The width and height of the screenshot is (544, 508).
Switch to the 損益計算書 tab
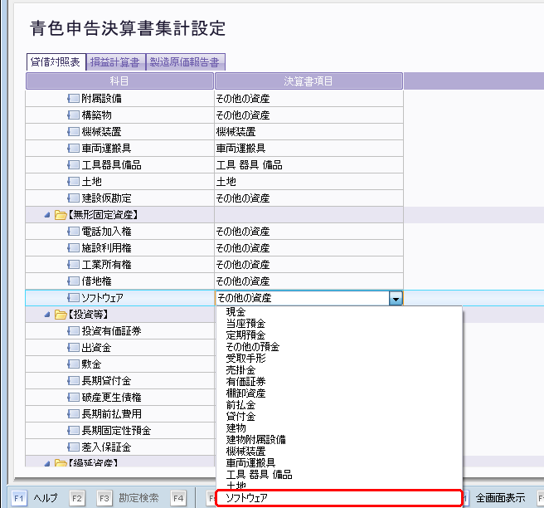114,62
